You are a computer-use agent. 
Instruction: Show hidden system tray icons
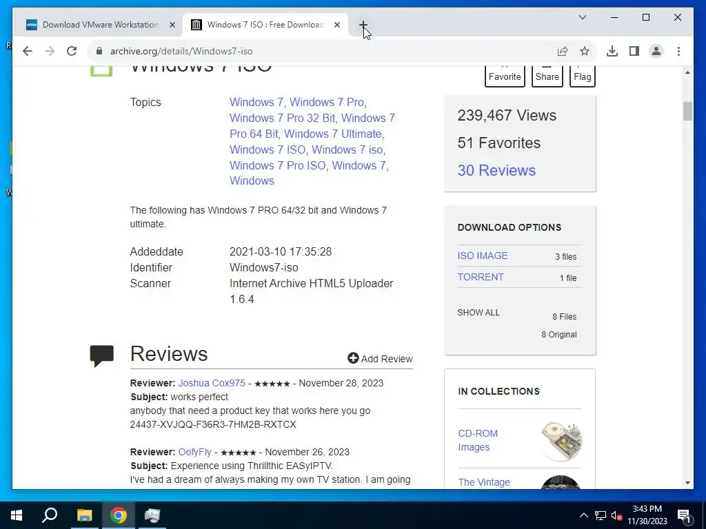[x=583, y=515]
